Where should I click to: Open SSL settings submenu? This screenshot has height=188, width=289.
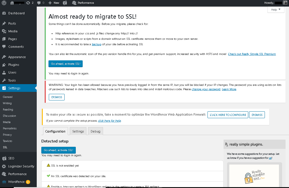coord(5,147)
